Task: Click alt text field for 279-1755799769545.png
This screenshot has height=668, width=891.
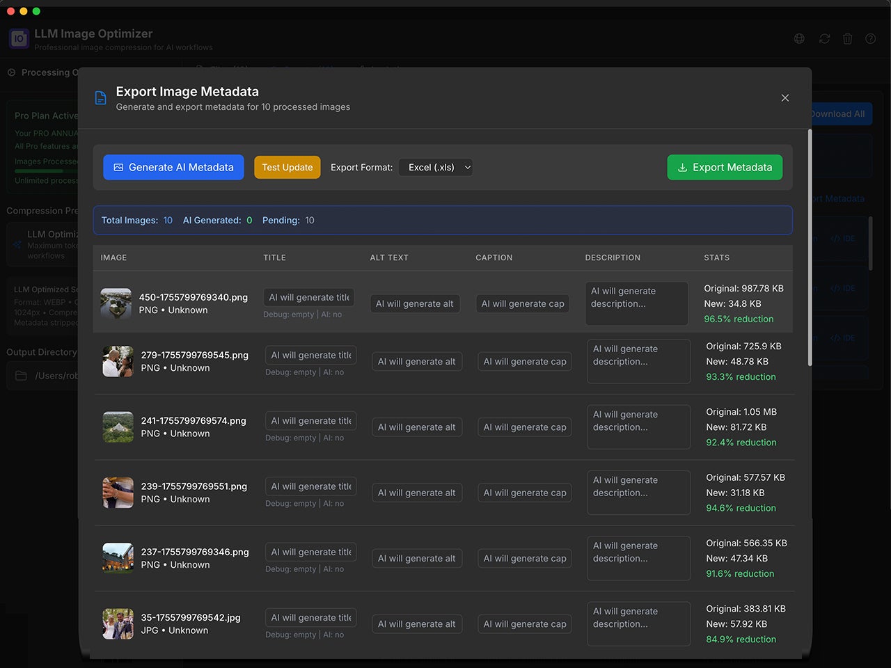Action: (416, 361)
